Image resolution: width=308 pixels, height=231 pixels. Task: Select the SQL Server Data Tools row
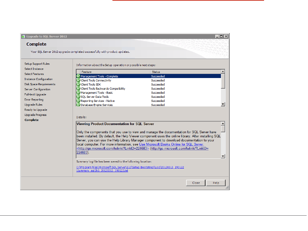click(149, 97)
